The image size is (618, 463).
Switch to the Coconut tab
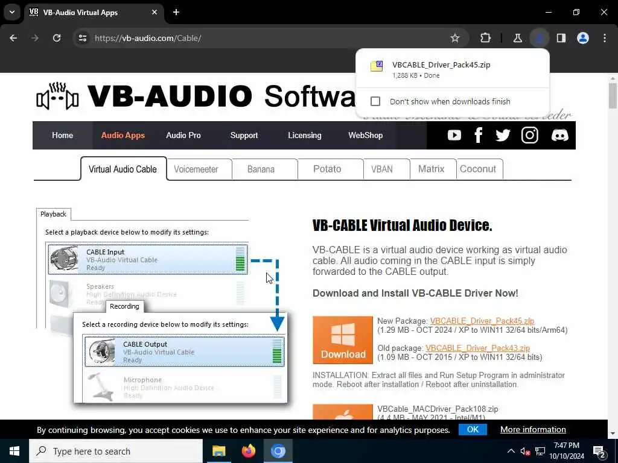point(479,169)
